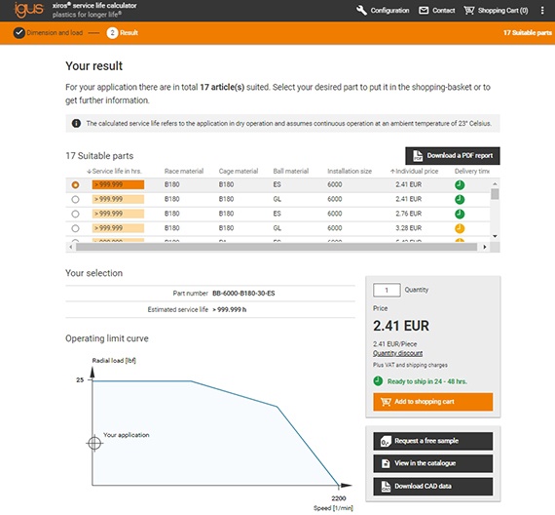
Task: Sort by Individual price column
Action: point(414,171)
